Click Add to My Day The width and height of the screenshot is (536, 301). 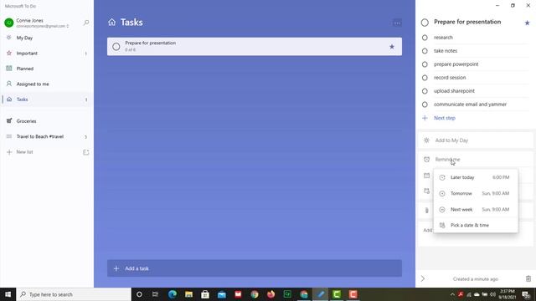click(475, 140)
